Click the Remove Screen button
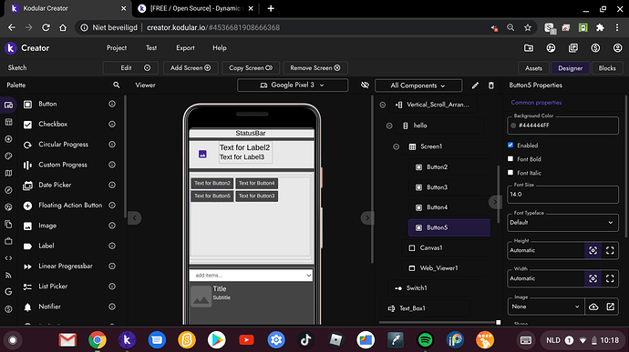 coord(315,68)
